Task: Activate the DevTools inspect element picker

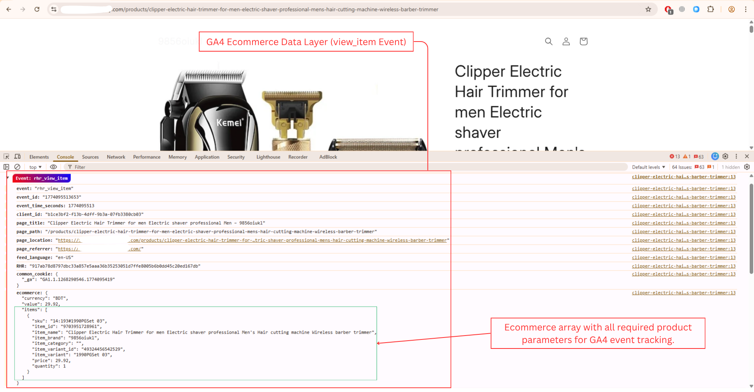Action: 6,156
